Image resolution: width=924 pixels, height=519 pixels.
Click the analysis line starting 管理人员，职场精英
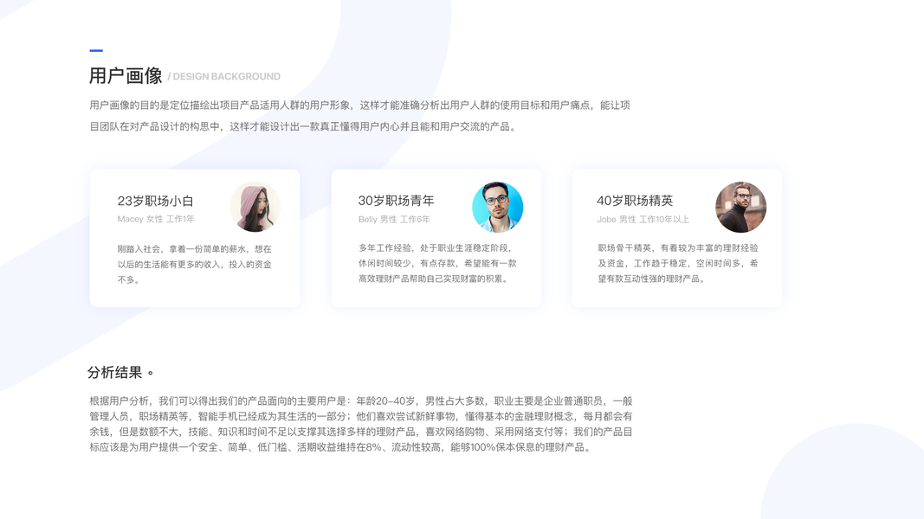click(x=360, y=416)
